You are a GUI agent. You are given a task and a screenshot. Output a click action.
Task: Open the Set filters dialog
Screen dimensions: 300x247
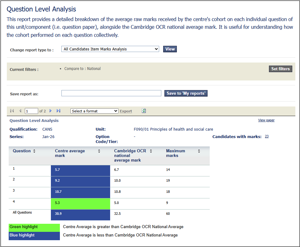tap(280, 69)
